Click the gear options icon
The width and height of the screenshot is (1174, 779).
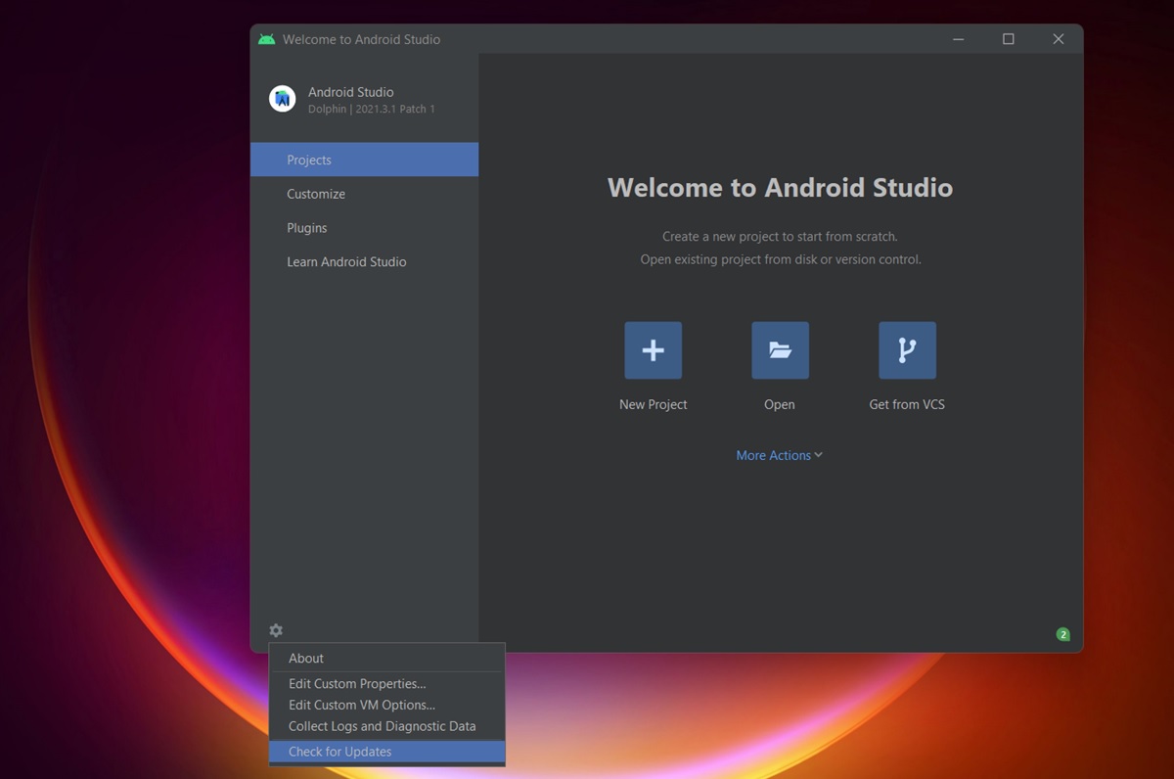(276, 630)
